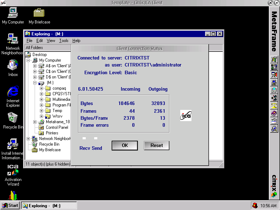The width and height of the screenshot is (280, 210).
Task: Click the outgoing Frames value 2361
Action: (160, 111)
